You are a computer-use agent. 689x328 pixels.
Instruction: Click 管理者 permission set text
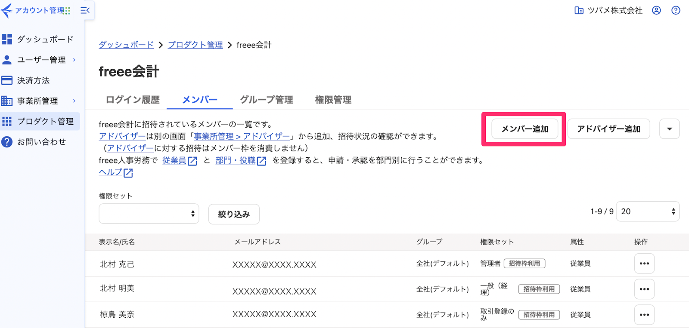pos(490,264)
